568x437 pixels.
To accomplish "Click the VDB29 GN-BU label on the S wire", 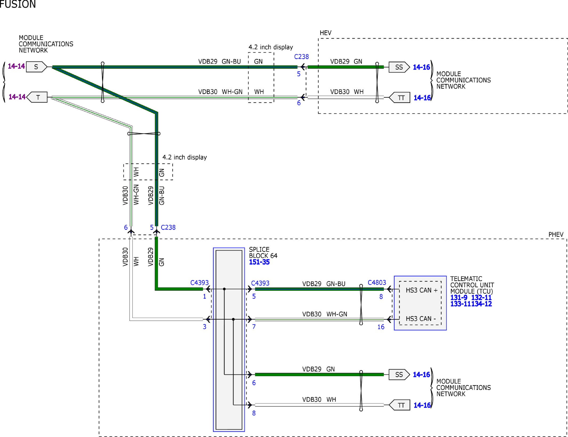I will click(219, 62).
